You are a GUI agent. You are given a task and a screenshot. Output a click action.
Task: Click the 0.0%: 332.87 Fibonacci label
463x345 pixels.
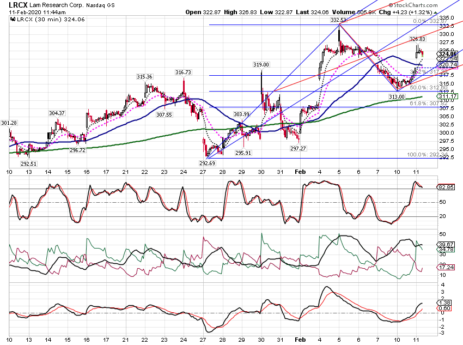(430, 21)
